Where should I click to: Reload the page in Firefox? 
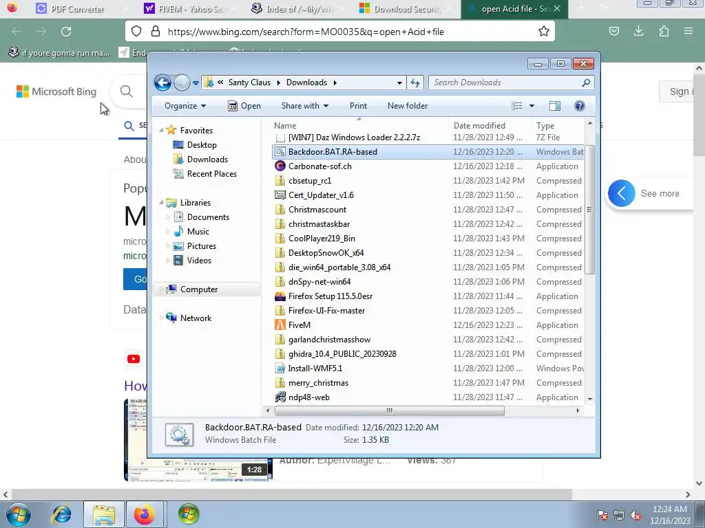tap(66, 32)
